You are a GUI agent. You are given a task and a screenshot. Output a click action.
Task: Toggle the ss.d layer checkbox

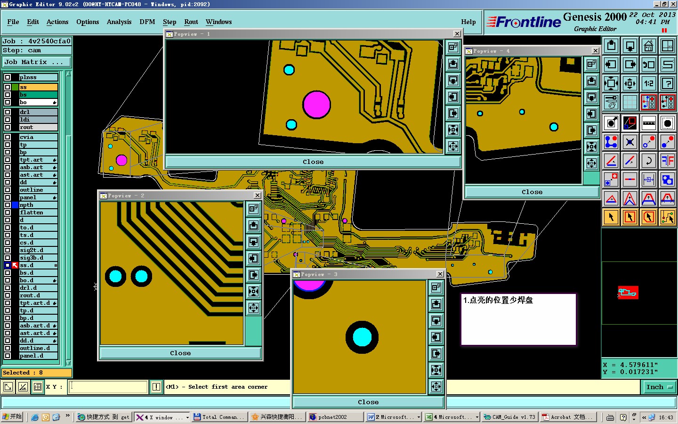[8, 265]
